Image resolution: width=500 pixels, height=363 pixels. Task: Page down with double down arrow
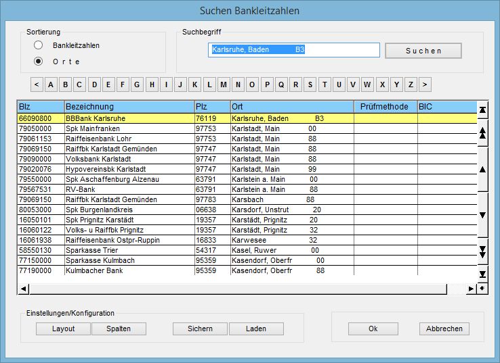[482, 251]
